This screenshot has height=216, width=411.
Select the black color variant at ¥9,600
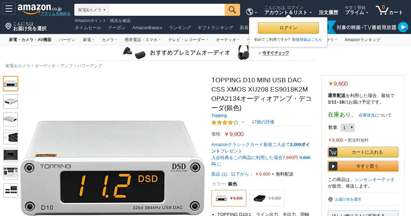(267, 198)
